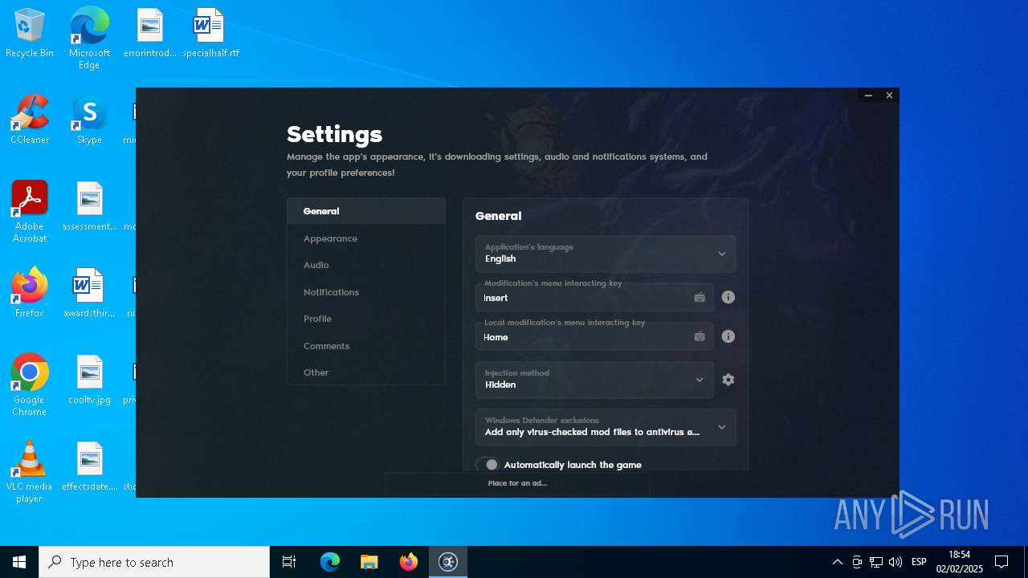Screen dimensions: 1028x578
Task: Open the Other settings tab
Action: [x=366, y=372]
